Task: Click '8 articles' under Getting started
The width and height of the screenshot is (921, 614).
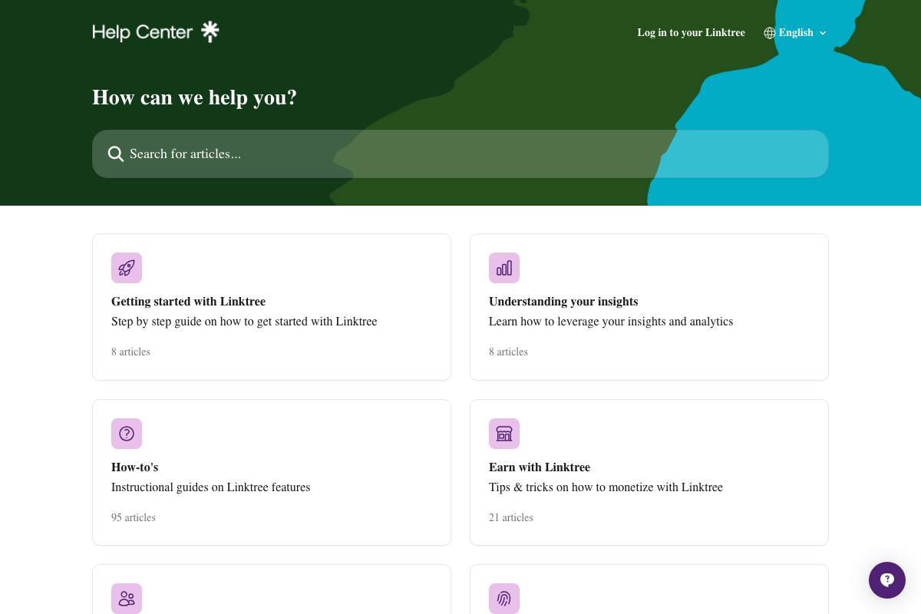Action: (x=130, y=352)
